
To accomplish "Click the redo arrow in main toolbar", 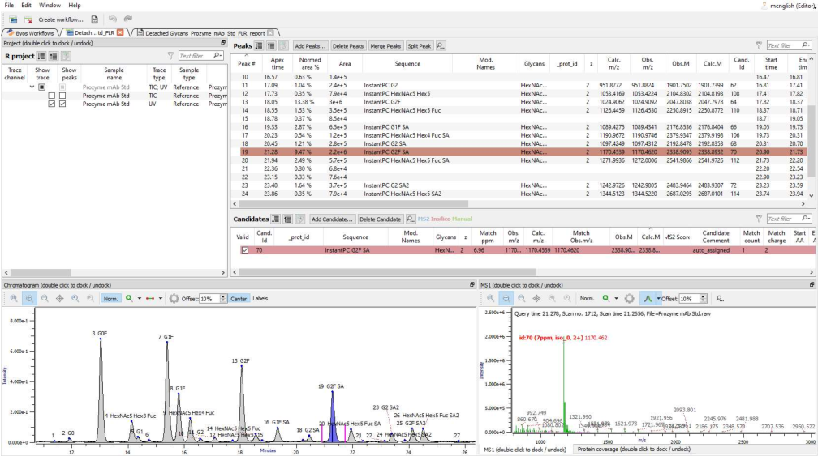I will [x=128, y=19].
